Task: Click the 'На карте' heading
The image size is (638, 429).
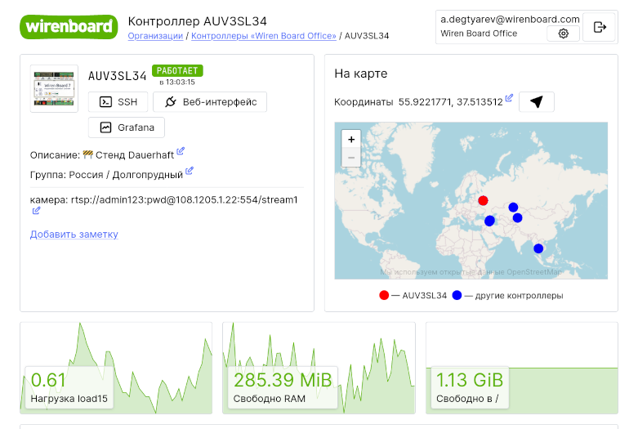Action: [361, 74]
